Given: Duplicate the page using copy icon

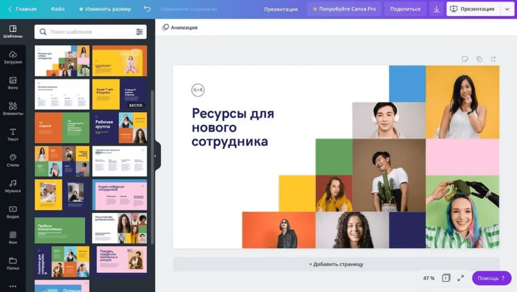Looking at the screenshot, I should pyautogui.click(x=479, y=59).
